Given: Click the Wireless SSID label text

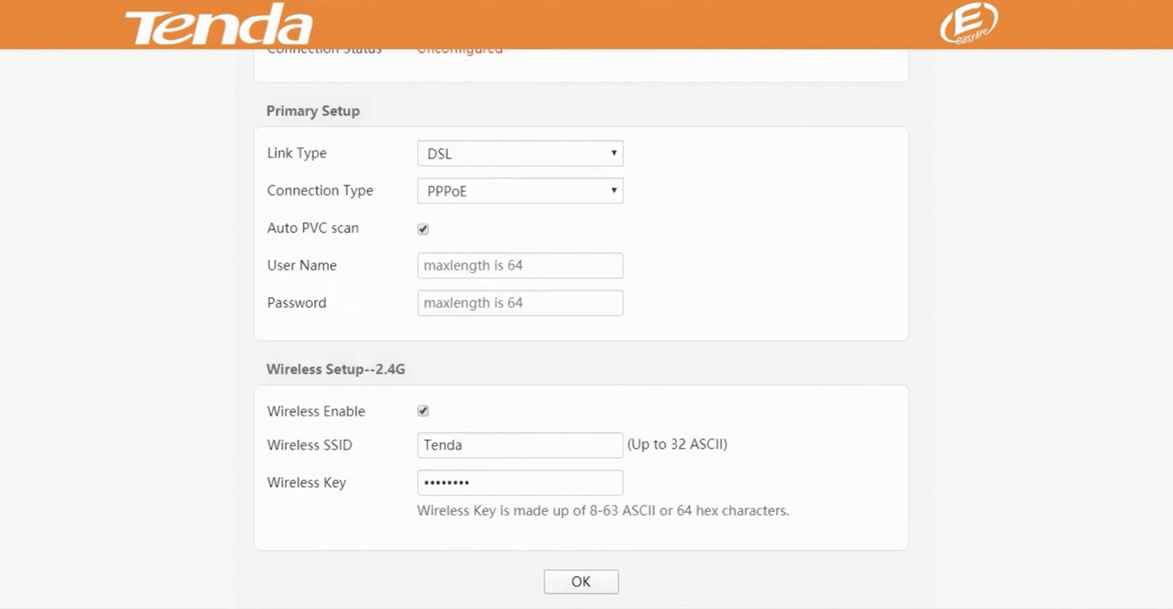Looking at the screenshot, I should [x=310, y=446].
